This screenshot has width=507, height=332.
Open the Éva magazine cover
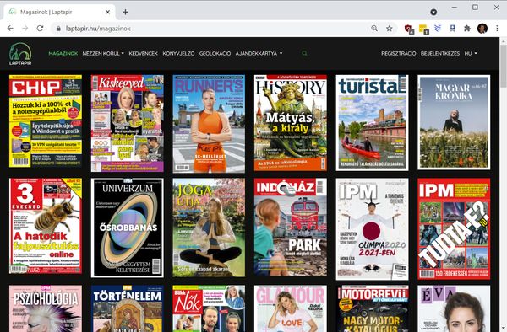(x=454, y=308)
